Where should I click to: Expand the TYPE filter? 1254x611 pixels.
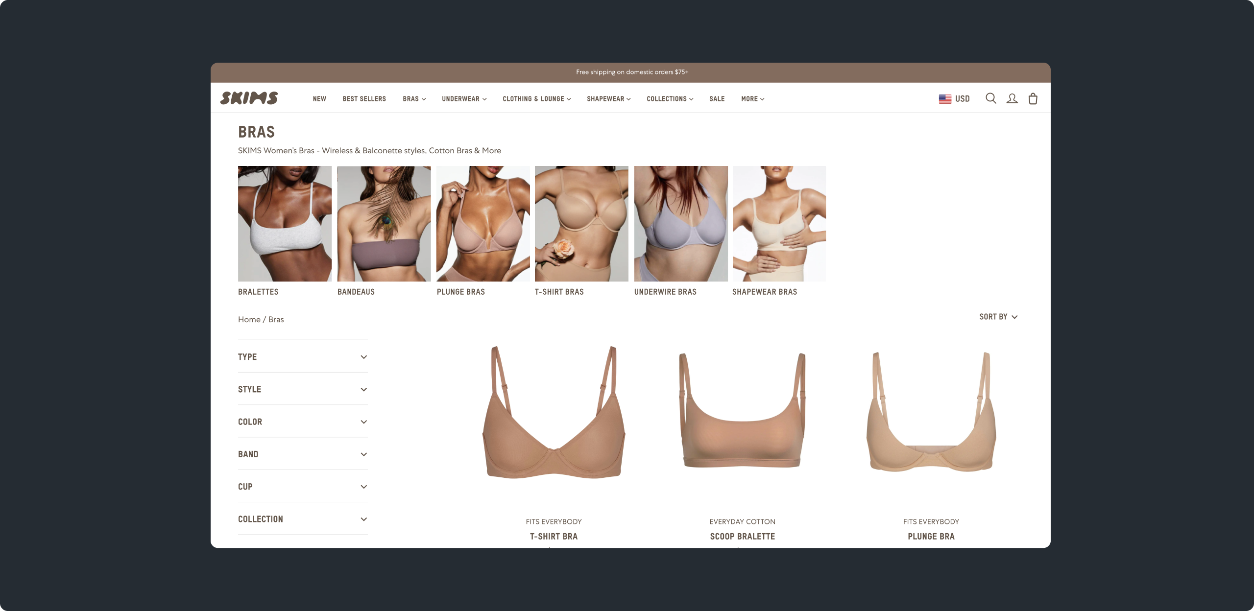tap(303, 357)
